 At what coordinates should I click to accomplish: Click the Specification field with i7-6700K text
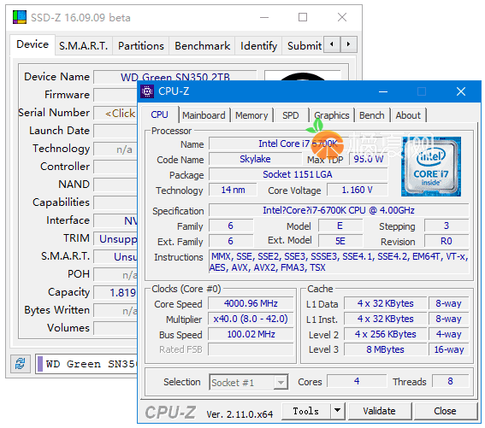(x=339, y=210)
